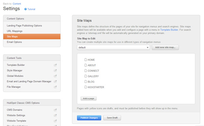
Task: Open Email Options settings
Action: (x=14, y=42)
